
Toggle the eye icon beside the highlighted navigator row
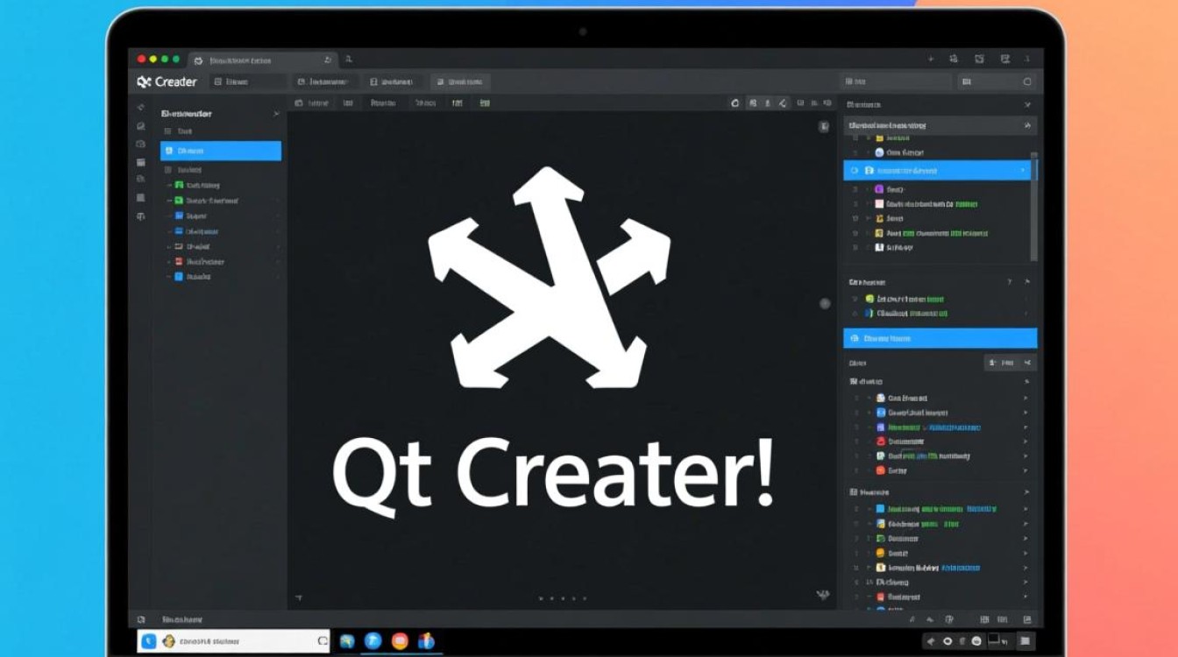(x=855, y=169)
